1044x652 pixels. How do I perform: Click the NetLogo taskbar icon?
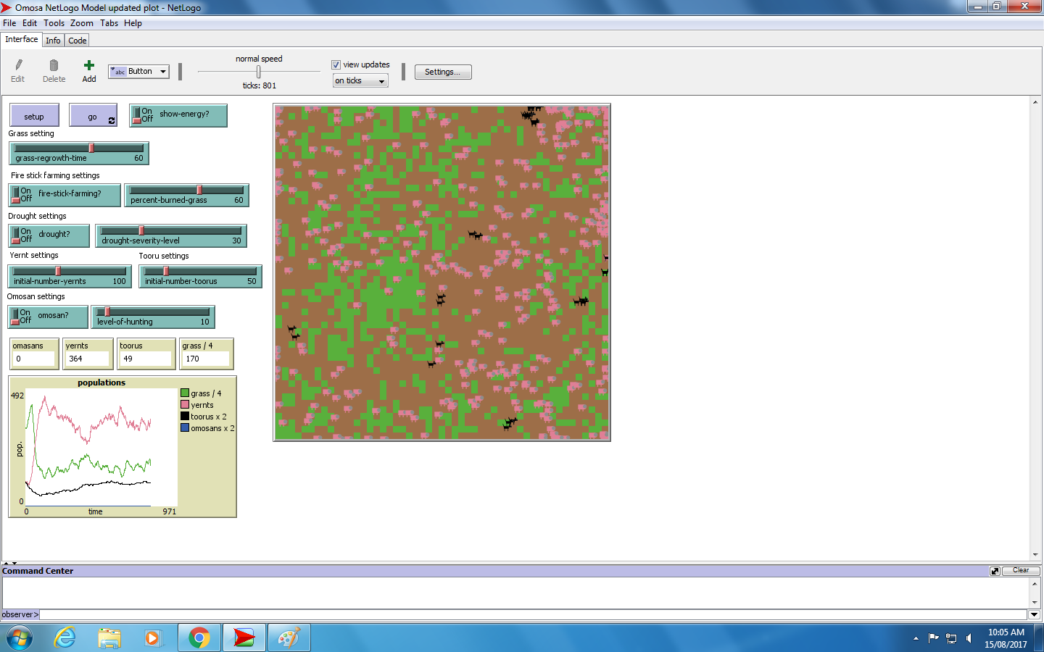coord(244,638)
